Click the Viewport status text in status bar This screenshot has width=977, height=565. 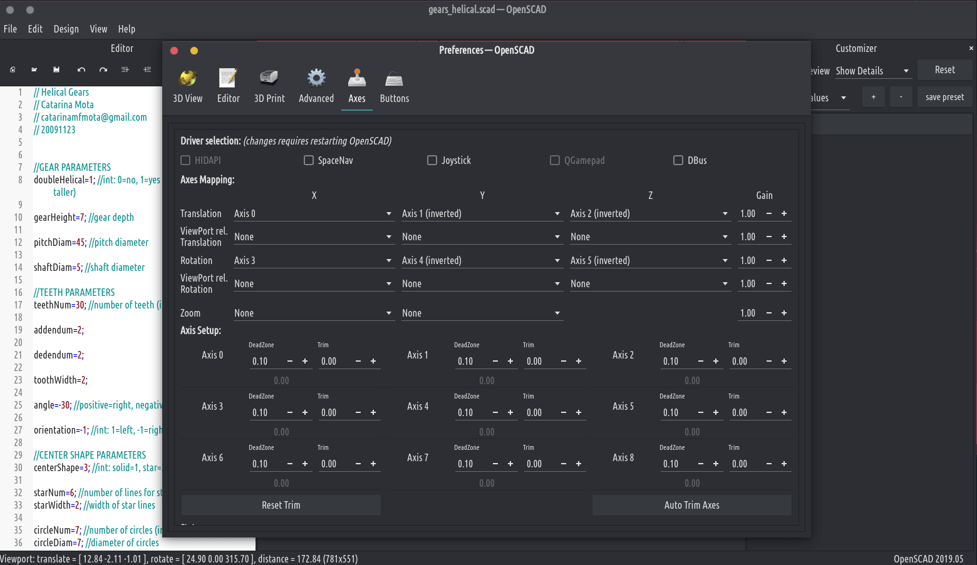coord(179,559)
